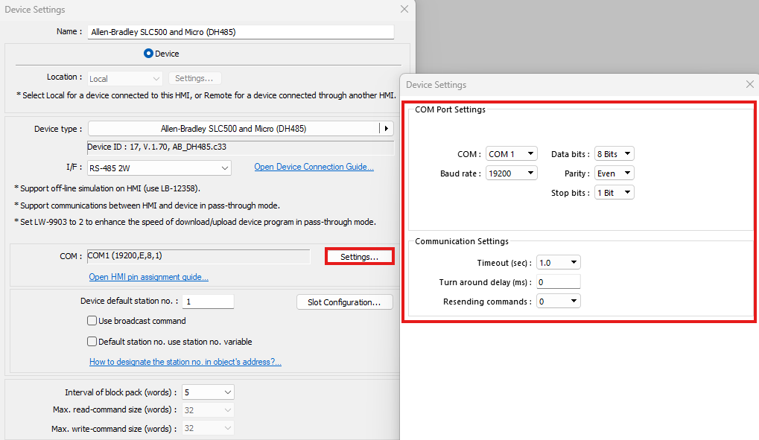
Task: Open the I/F RS-485 2W dropdown
Action: [x=159, y=168]
